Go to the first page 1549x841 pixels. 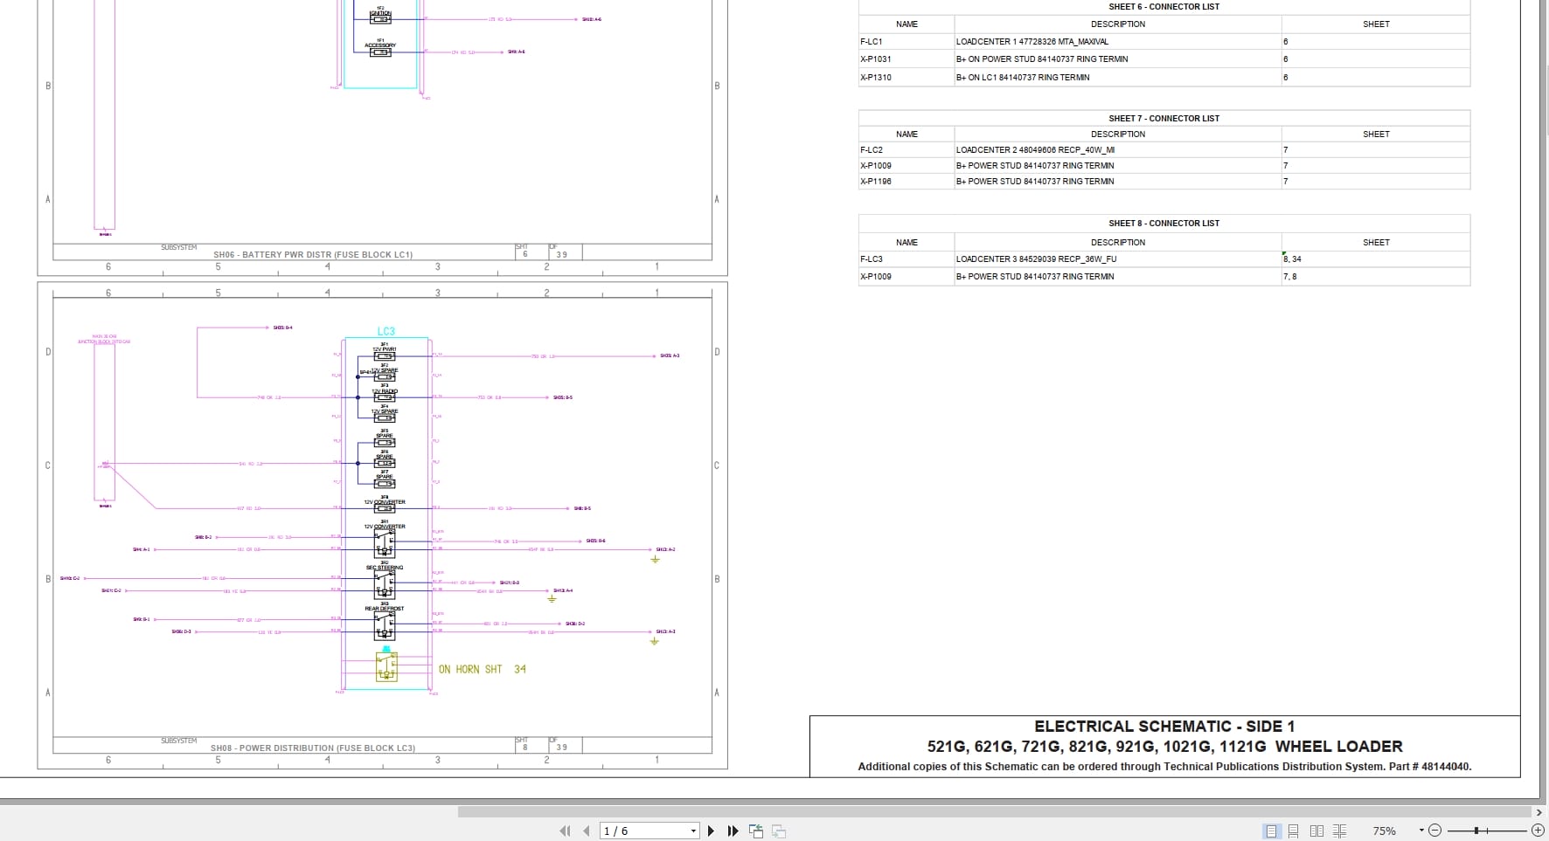[565, 831]
